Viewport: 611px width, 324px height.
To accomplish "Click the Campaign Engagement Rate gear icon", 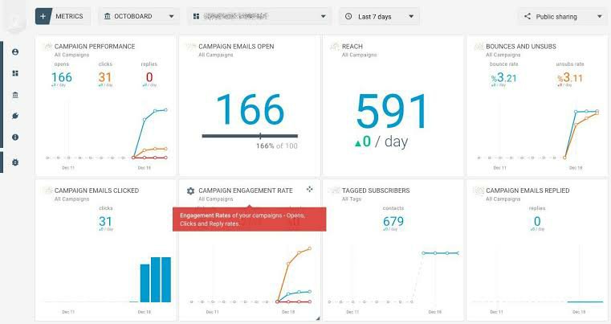I will [190, 191].
